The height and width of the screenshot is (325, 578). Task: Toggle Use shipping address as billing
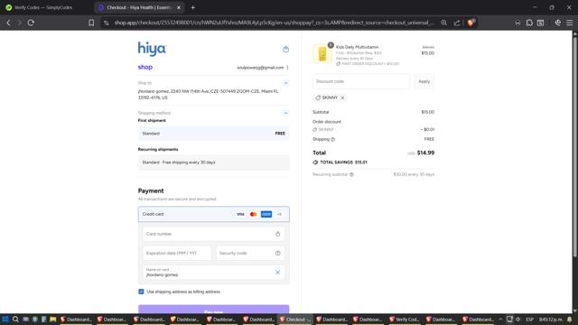coord(141,292)
